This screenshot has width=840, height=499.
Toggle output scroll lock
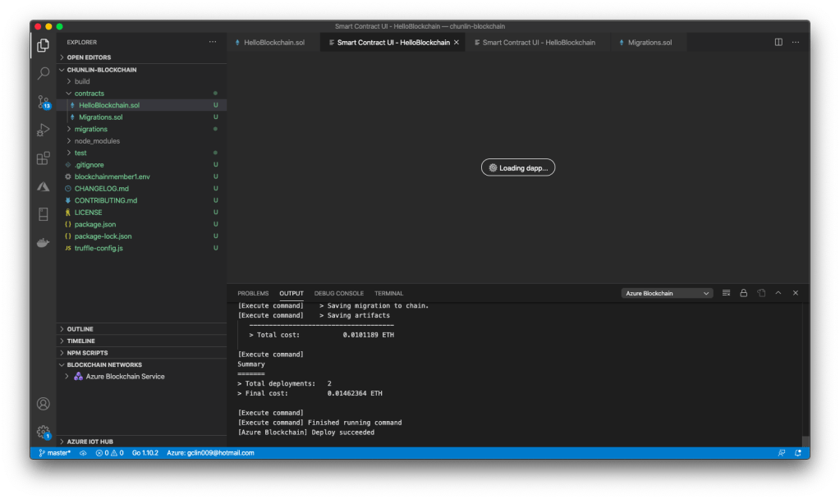pos(743,293)
